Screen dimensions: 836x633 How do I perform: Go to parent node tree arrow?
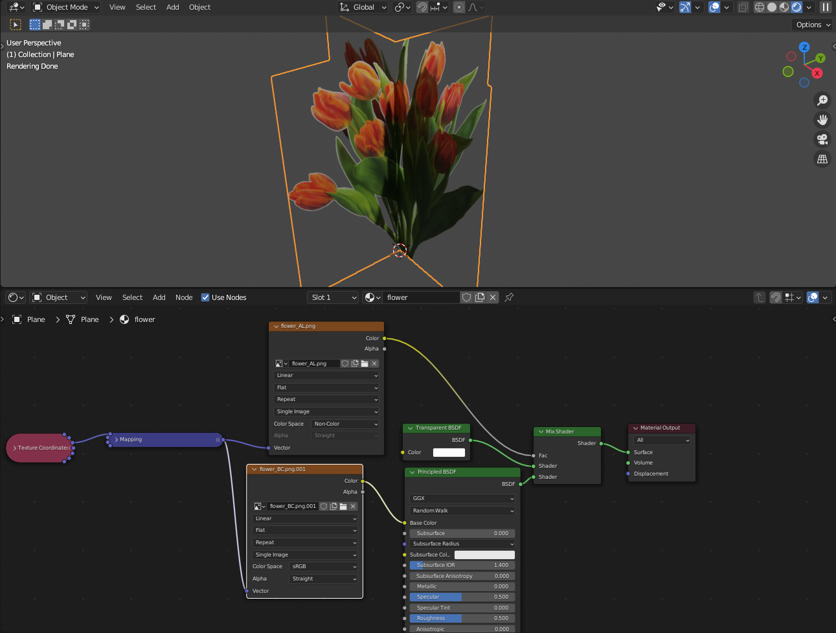point(760,297)
